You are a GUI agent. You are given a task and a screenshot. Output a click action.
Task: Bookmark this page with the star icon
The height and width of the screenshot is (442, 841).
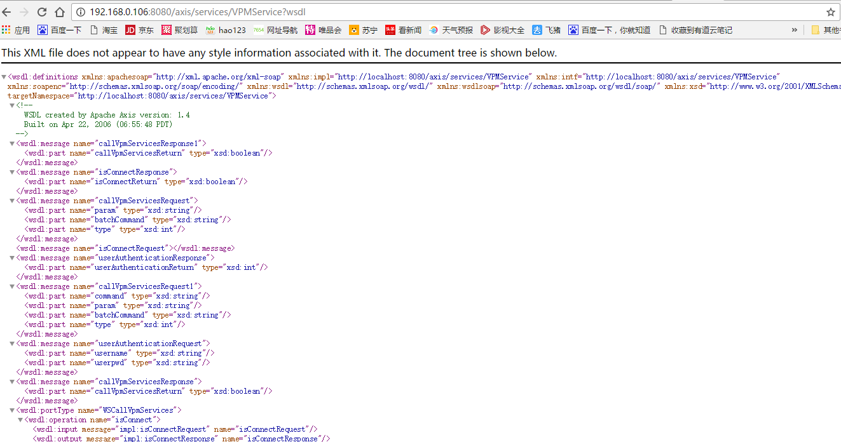point(830,12)
